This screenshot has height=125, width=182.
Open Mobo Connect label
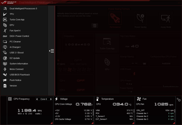click(16, 69)
